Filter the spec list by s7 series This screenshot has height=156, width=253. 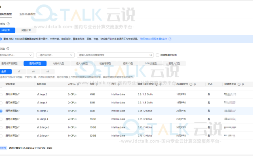(x=19, y=72)
